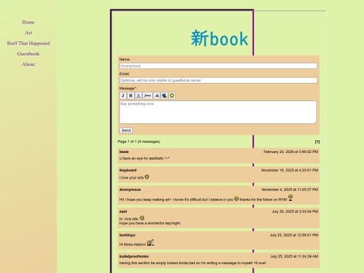Click author name 'Anonymous' in entries
This screenshot has height=273, width=364.
coord(130,189)
